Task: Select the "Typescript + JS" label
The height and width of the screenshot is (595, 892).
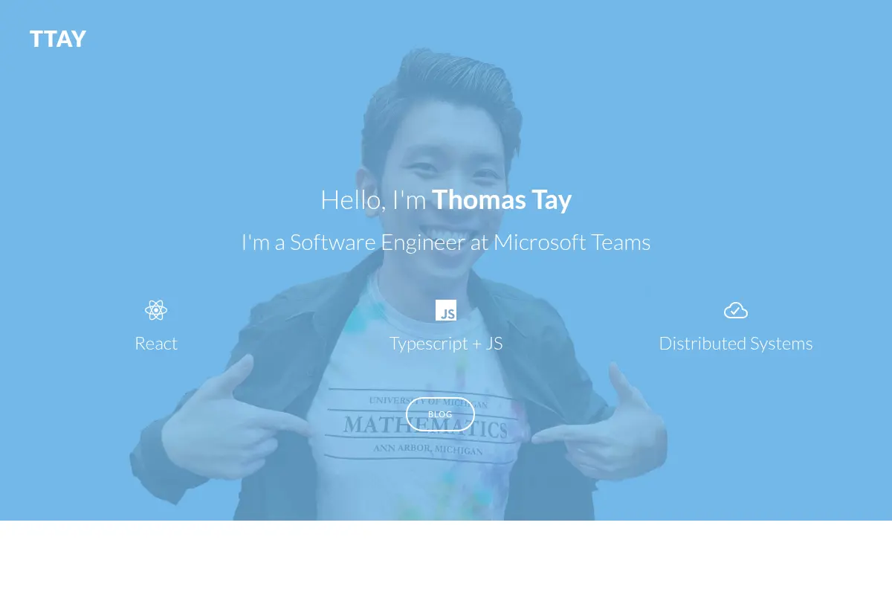Action: coord(446,344)
